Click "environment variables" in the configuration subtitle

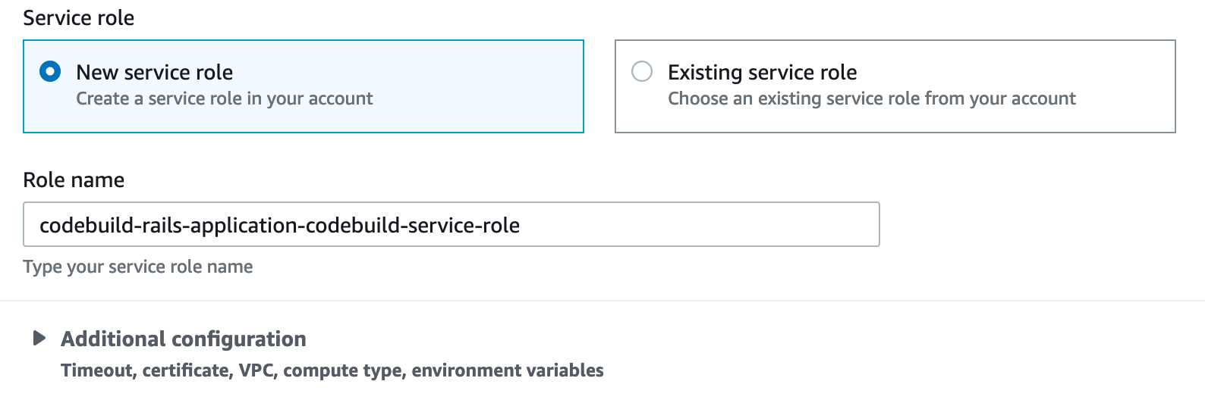coord(508,370)
